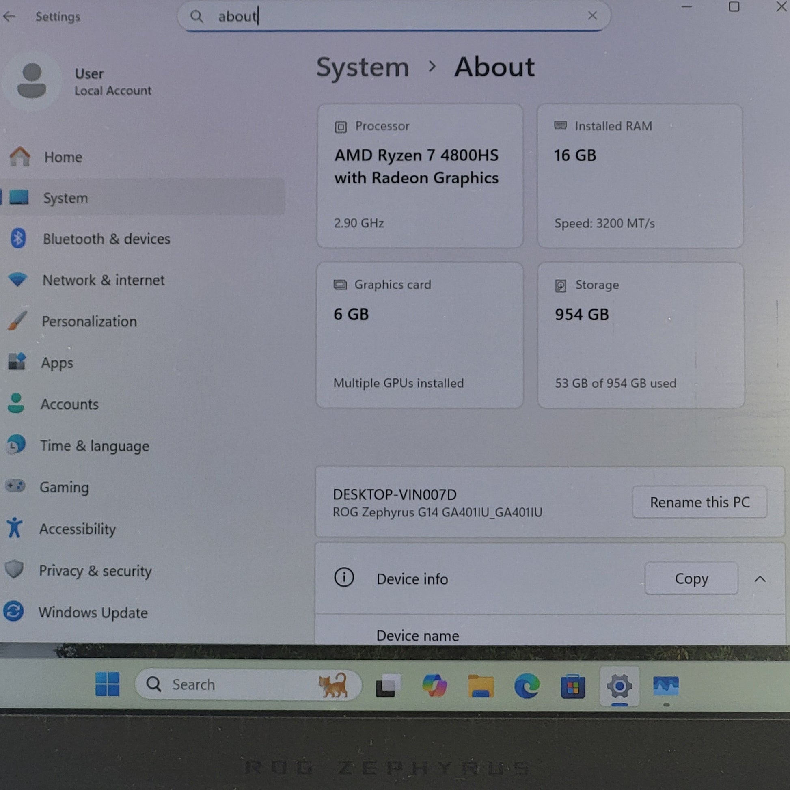This screenshot has height=790, width=790.
Task: Click the Graphics card icon
Action: [340, 285]
